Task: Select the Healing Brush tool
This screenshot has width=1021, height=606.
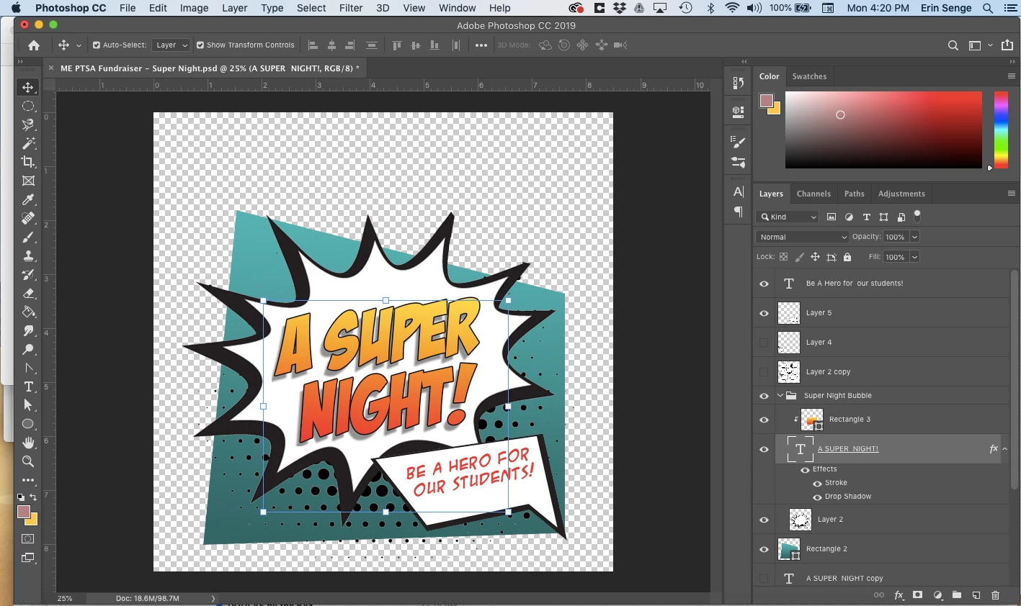Action: (x=28, y=218)
